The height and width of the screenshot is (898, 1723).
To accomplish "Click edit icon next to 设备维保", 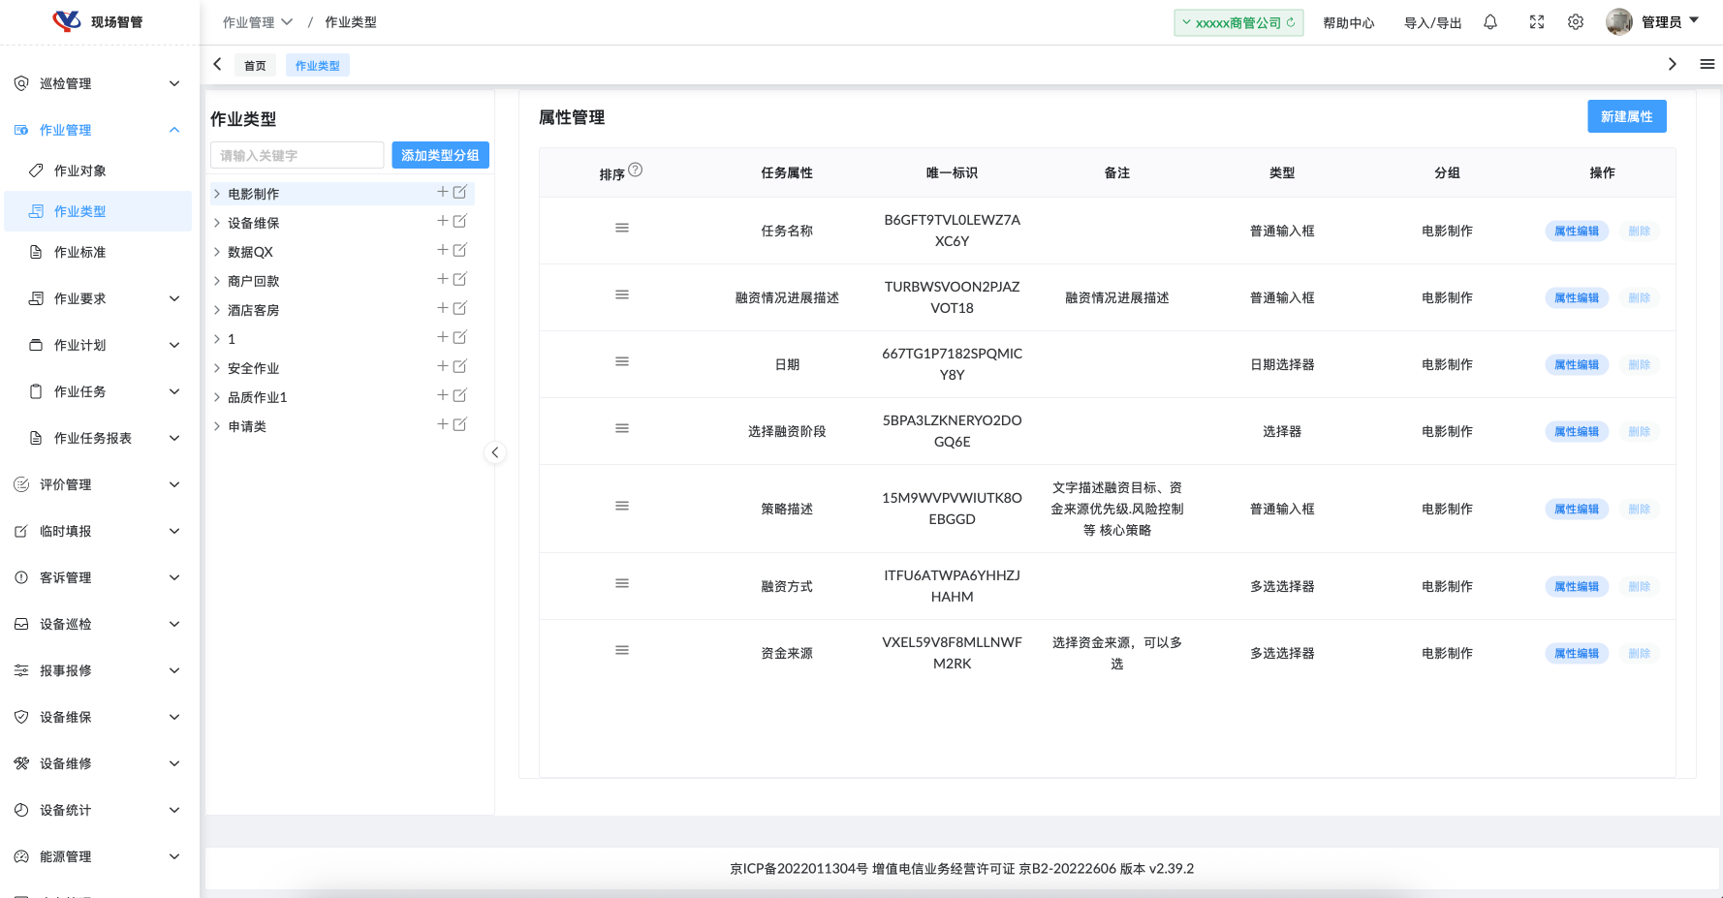I will coord(460,221).
